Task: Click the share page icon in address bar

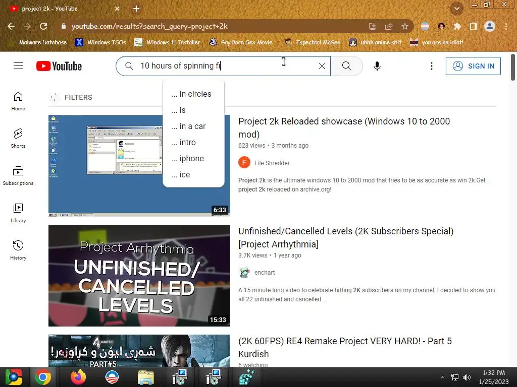Action: click(x=389, y=26)
